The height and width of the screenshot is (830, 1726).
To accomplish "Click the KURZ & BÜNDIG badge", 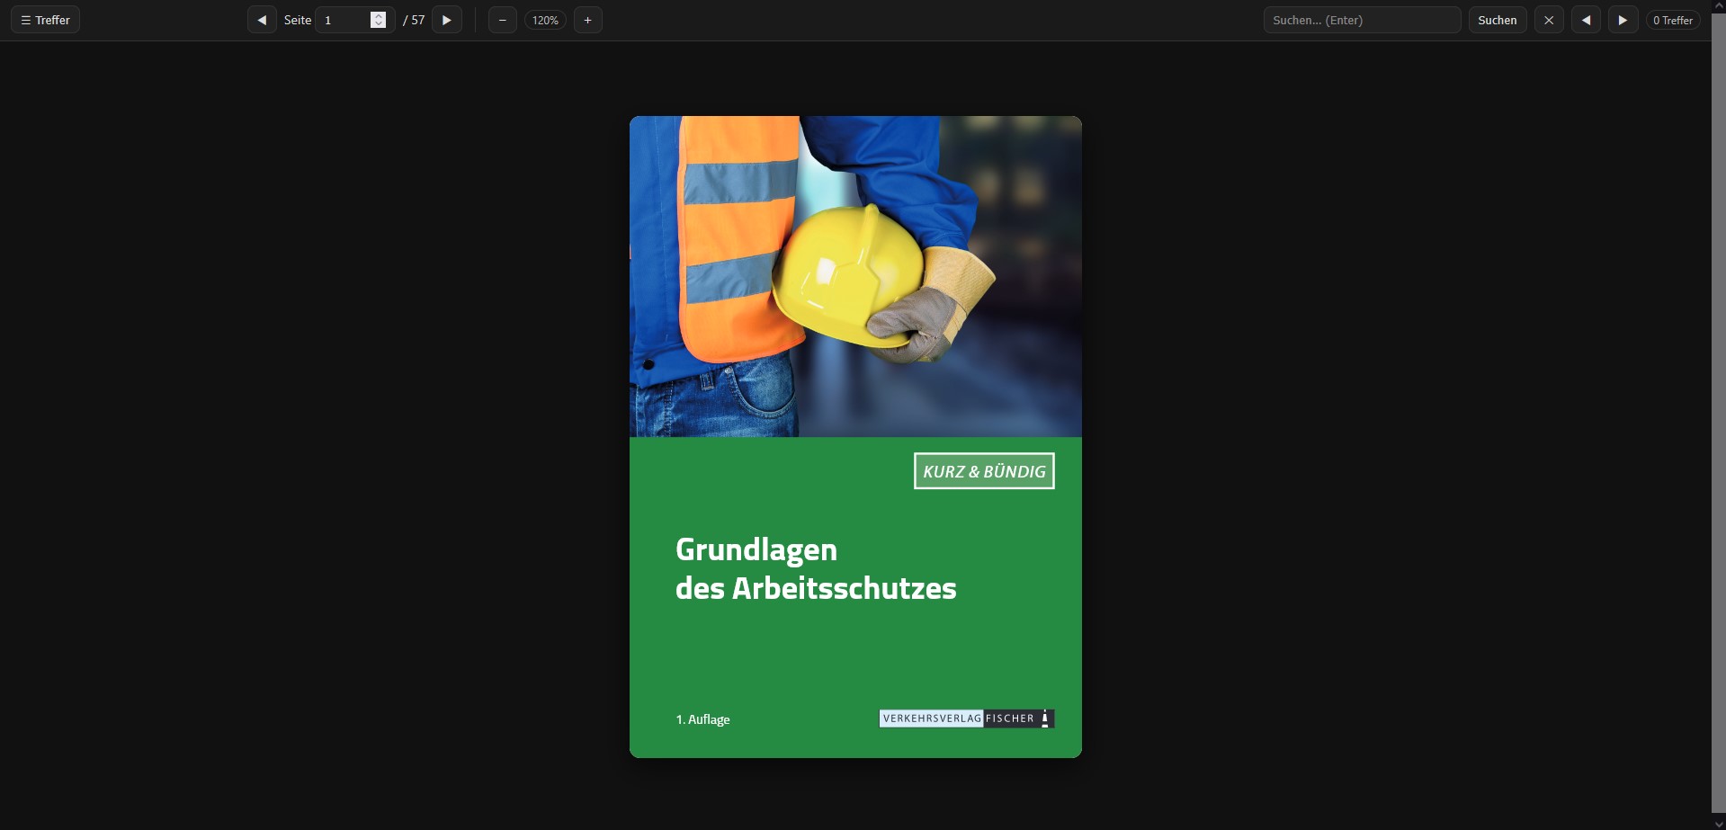I will click(984, 471).
